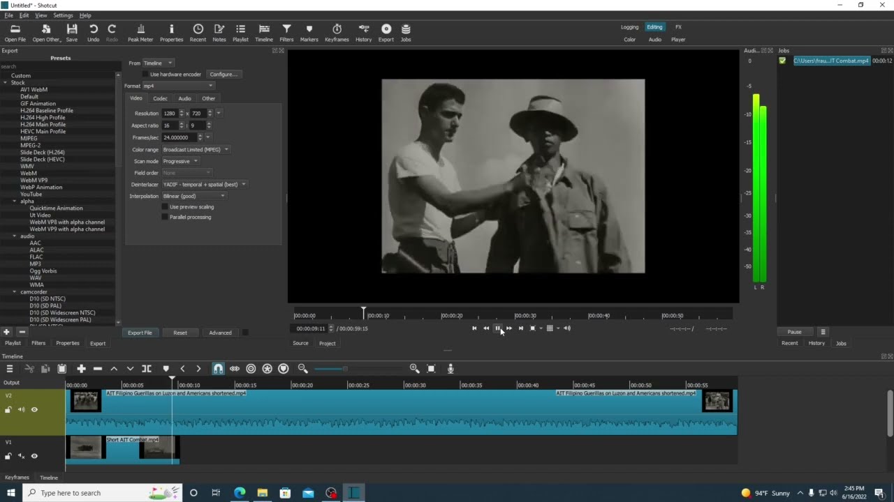
Task: Mute the V2 track audio
Action: [21, 409]
